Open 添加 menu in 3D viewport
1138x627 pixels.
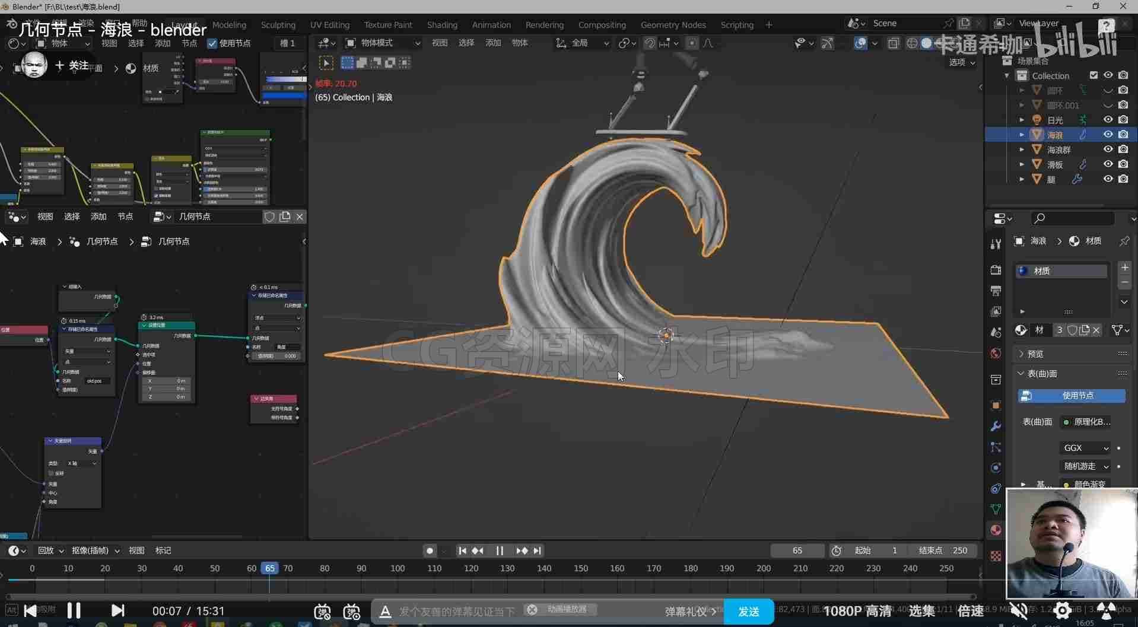pyautogui.click(x=493, y=43)
